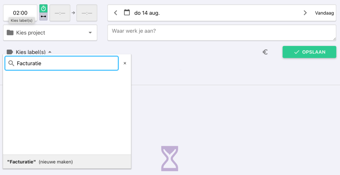The height and width of the screenshot is (175, 340).
Task: Click the label tag icon
Action: [x=10, y=52]
